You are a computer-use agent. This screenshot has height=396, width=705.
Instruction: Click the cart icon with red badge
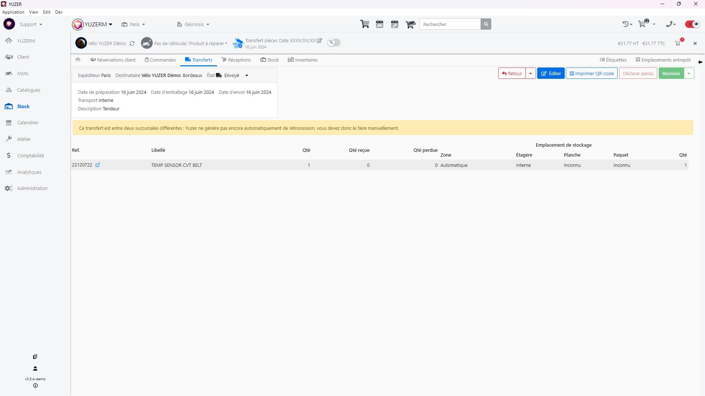point(678,43)
